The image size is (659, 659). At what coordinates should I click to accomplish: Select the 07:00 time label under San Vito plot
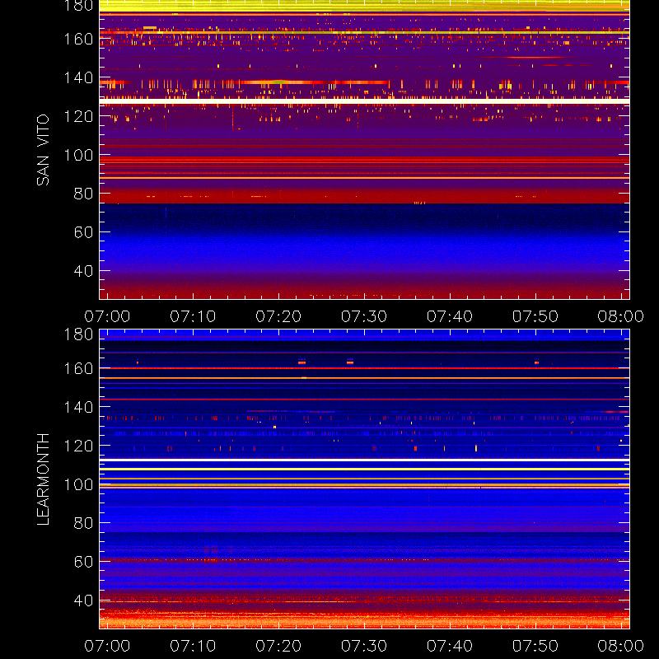pos(107,316)
